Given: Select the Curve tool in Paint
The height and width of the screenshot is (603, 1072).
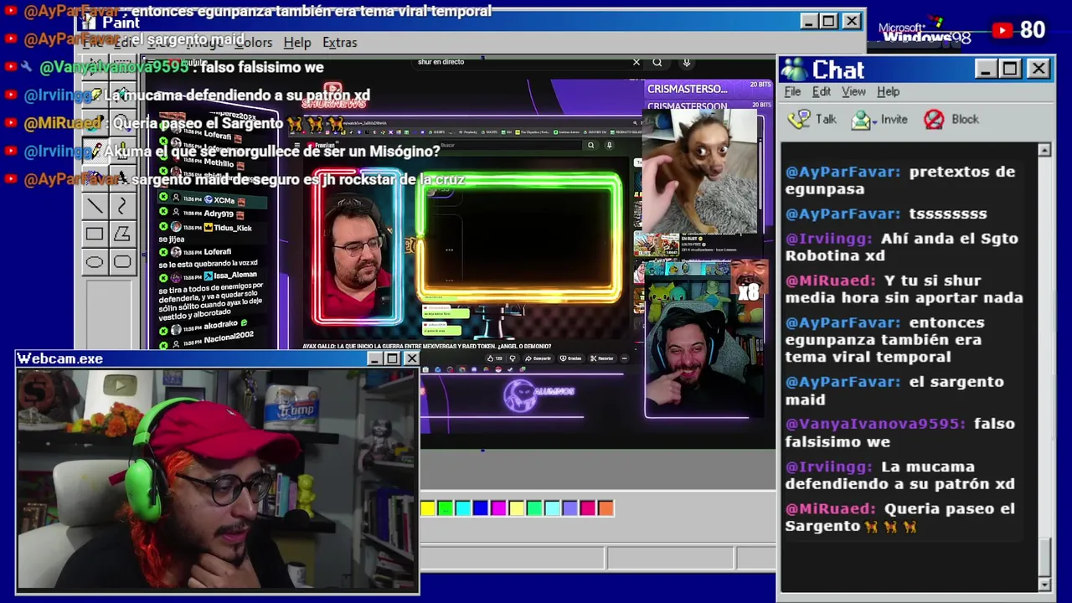Looking at the screenshot, I should pyautogui.click(x=122, y=206).
